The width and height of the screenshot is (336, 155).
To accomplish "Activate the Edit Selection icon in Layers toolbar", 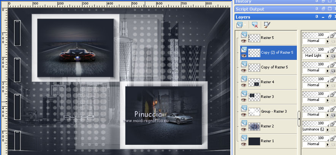I will [267, 25].
